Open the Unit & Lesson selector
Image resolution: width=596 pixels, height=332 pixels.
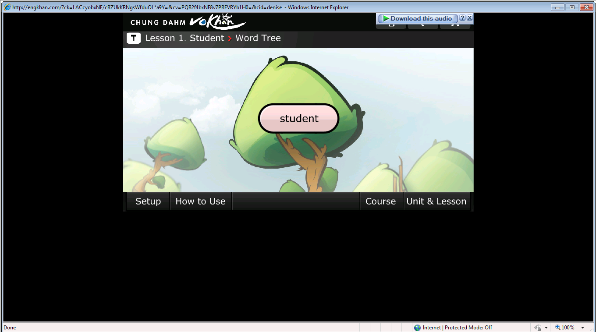436,201
